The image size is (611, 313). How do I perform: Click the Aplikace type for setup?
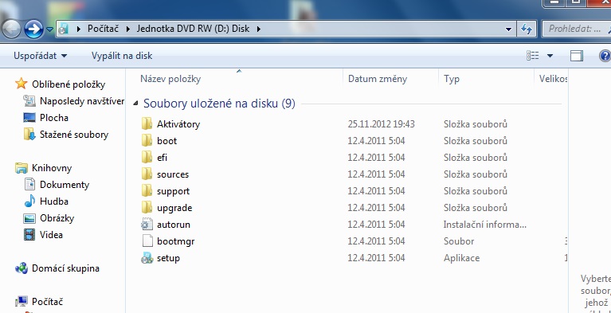461,258
